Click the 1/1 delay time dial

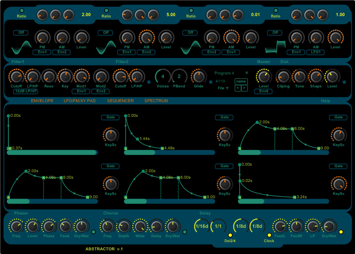coord(218,226)
